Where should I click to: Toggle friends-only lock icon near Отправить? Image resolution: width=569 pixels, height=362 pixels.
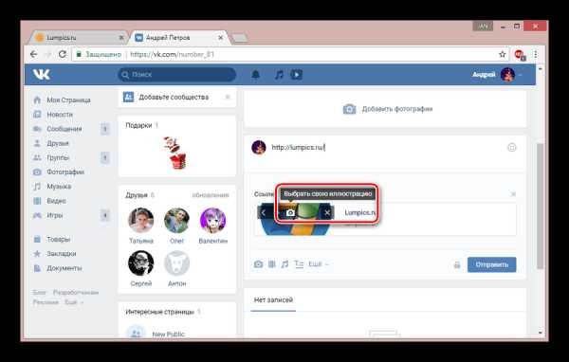click(x=457, y=264)
